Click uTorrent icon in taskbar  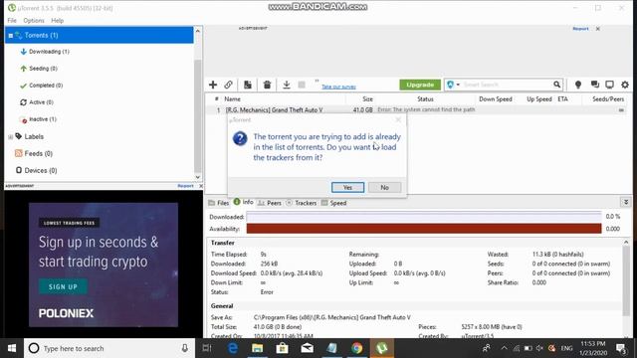point(381,348)
